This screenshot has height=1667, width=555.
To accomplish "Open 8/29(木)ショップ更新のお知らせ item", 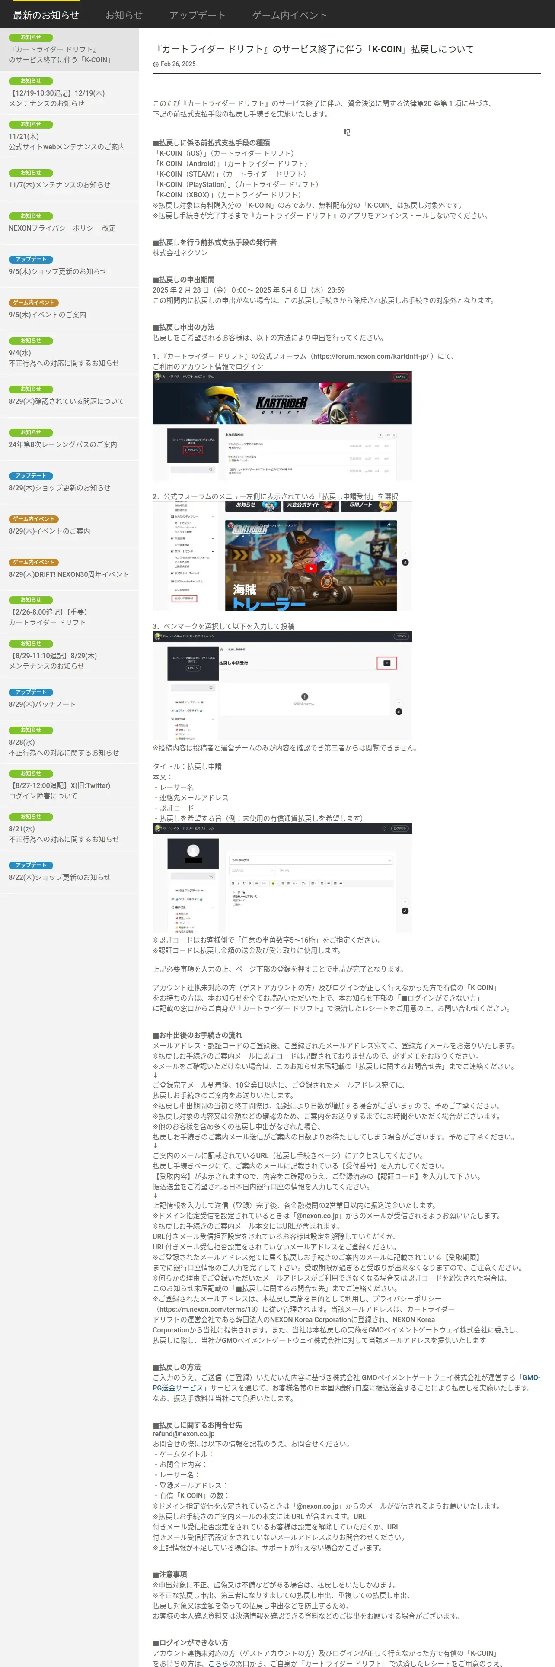I will 69,483.
